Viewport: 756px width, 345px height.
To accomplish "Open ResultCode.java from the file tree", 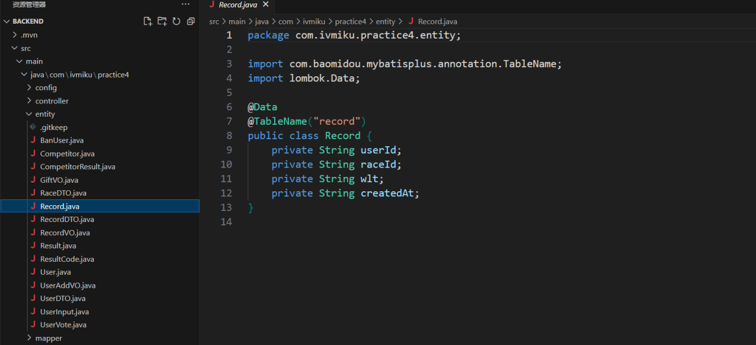I will (x=67, y=259).
